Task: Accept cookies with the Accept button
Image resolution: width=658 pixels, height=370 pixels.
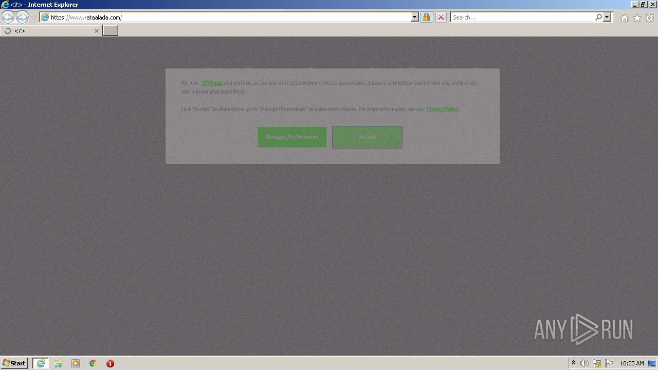Action: (367, 137)
